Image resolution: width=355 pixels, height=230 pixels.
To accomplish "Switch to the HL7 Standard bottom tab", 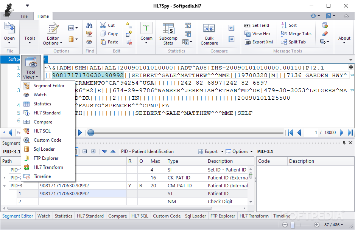I will pyautogui.click(x=90, y=216).
